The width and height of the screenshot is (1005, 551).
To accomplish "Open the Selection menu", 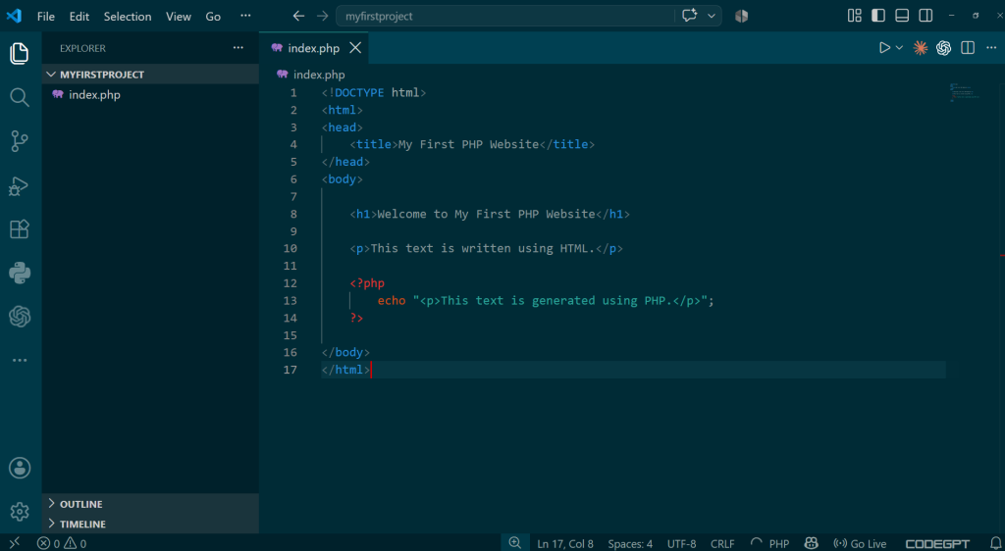I will [x=128, y=17].
